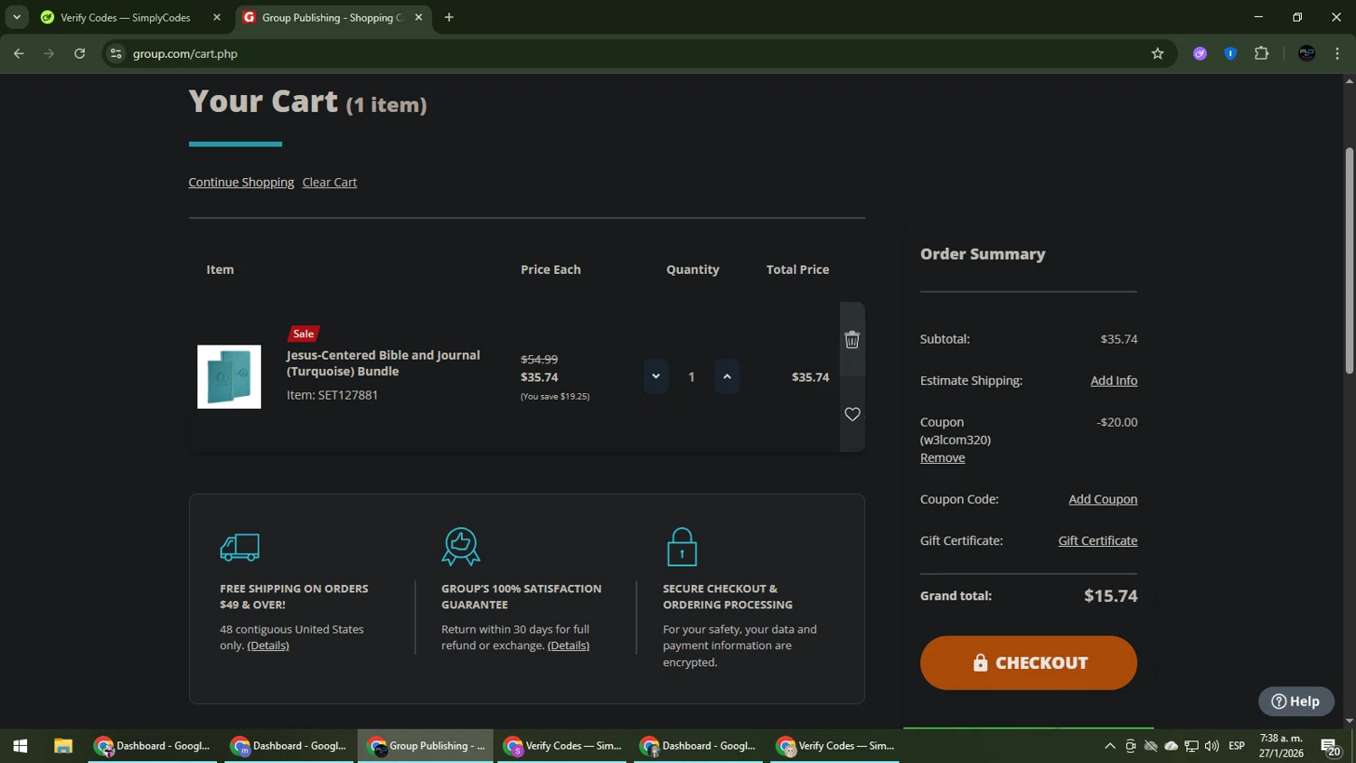Click the secure checkout padlock icon
Screen dimensions: 1356x763
click(x=682, y=547)
